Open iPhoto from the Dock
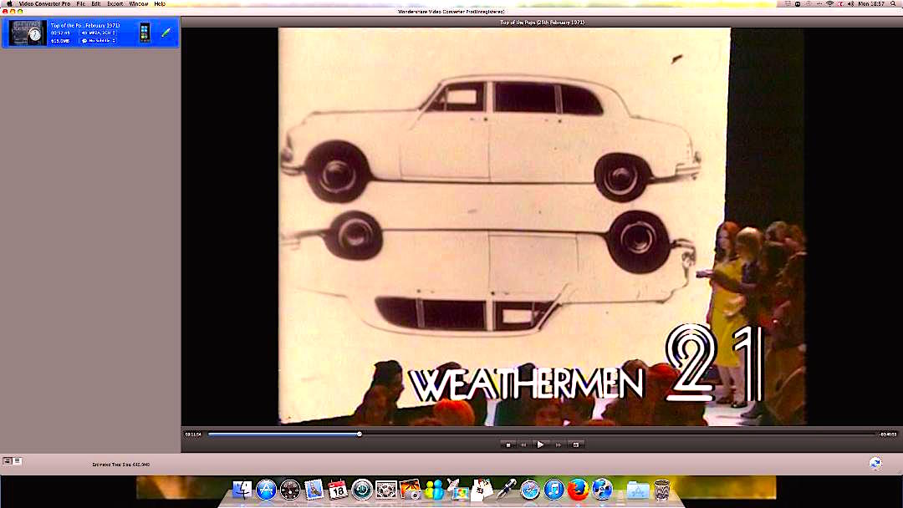Viewport: 903px width, 508px height. click(x=410, y=490)
